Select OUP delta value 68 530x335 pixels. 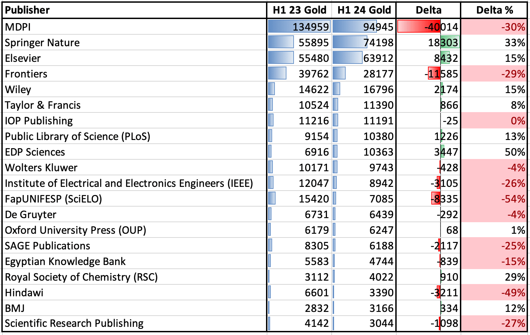tap(428, 230)
